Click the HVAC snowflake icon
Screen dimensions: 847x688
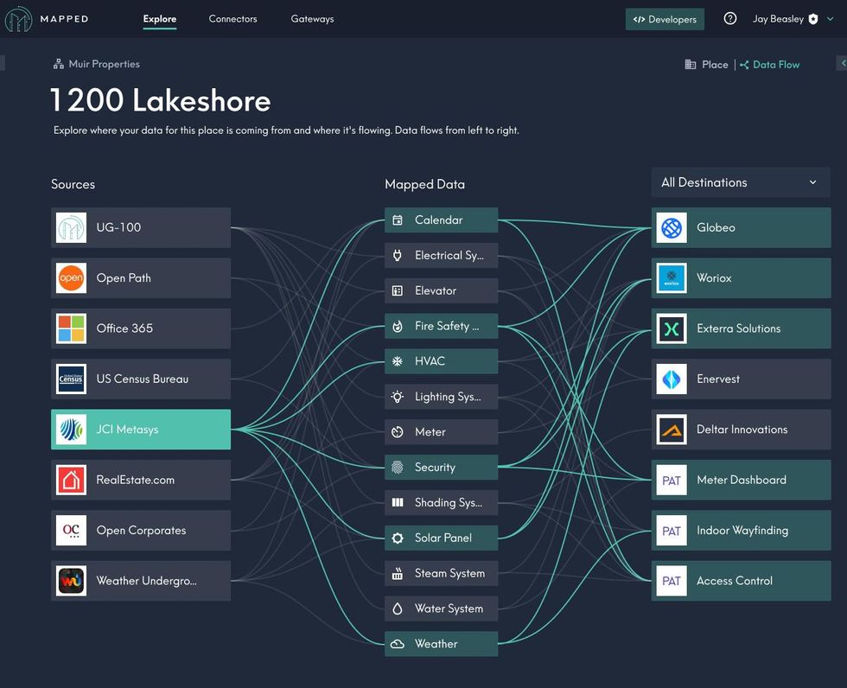pyautogui.click(x=398, y=361)
